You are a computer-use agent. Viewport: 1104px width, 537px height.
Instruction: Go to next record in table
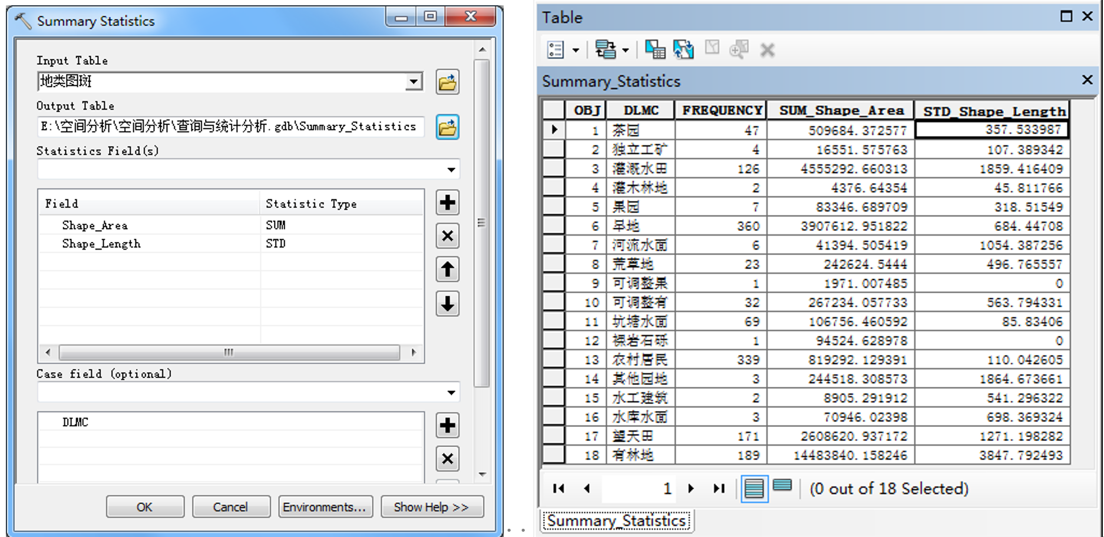[691, 488]
